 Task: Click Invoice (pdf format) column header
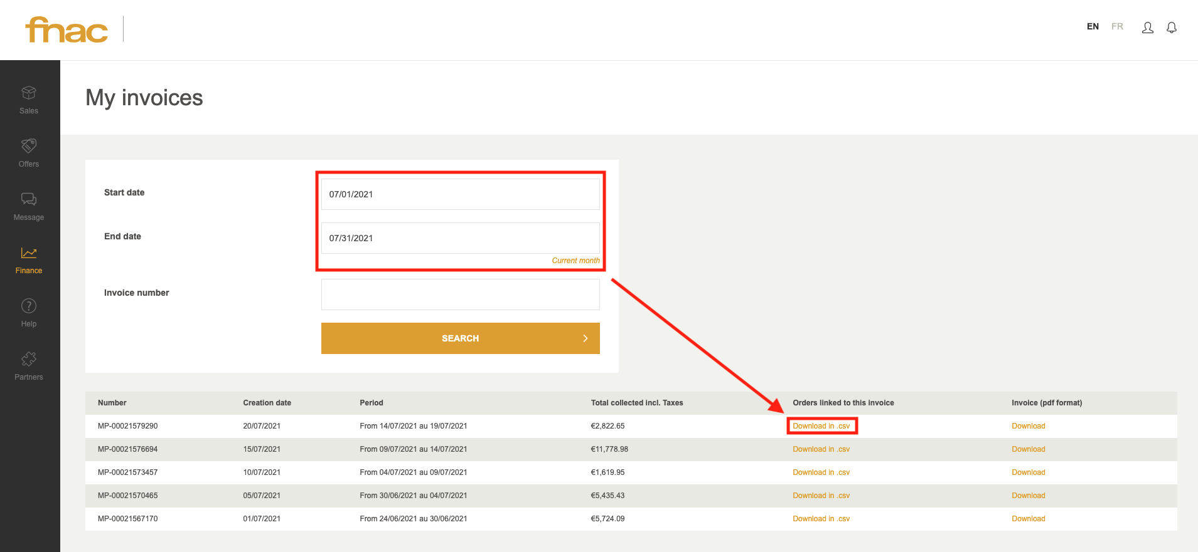(x=1047, y=403)
